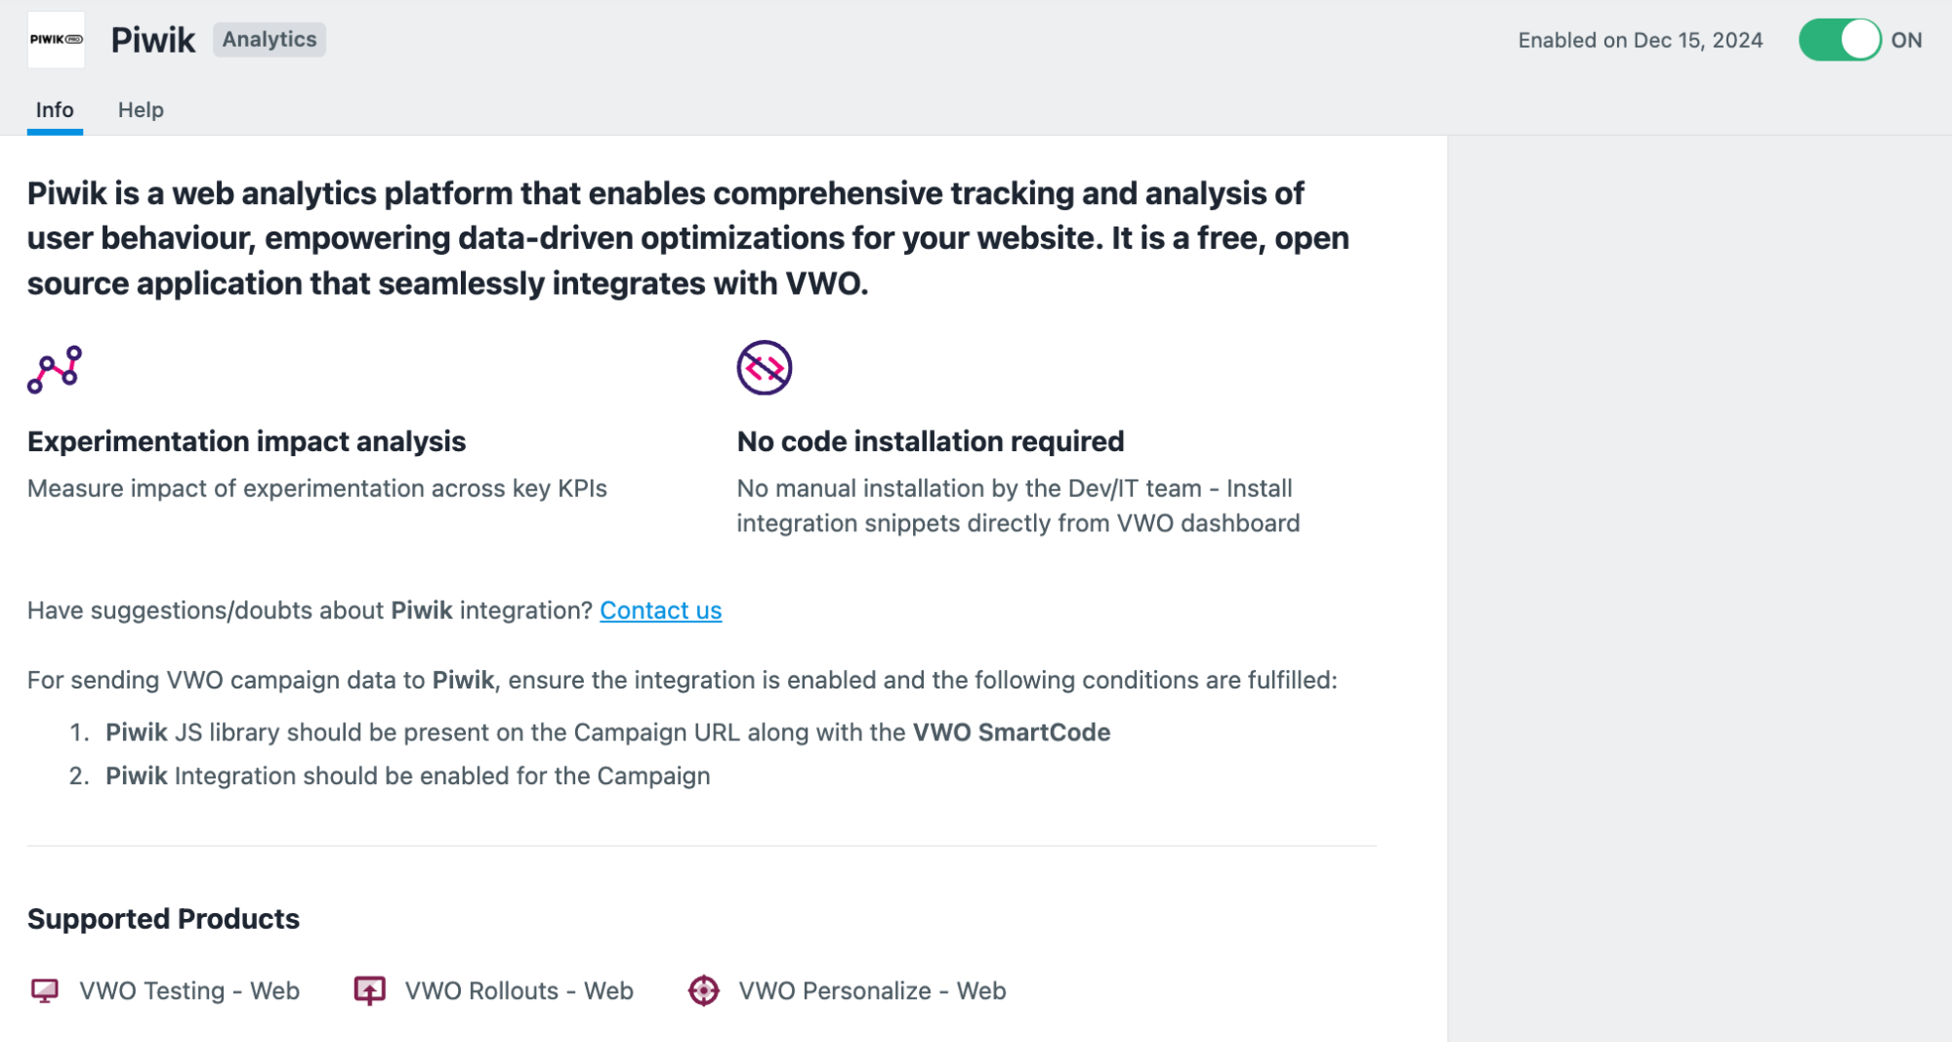Viewport: 1952px width, 1042px height.
Task: Click the Piwik title heading
Action: click(153, 40)
